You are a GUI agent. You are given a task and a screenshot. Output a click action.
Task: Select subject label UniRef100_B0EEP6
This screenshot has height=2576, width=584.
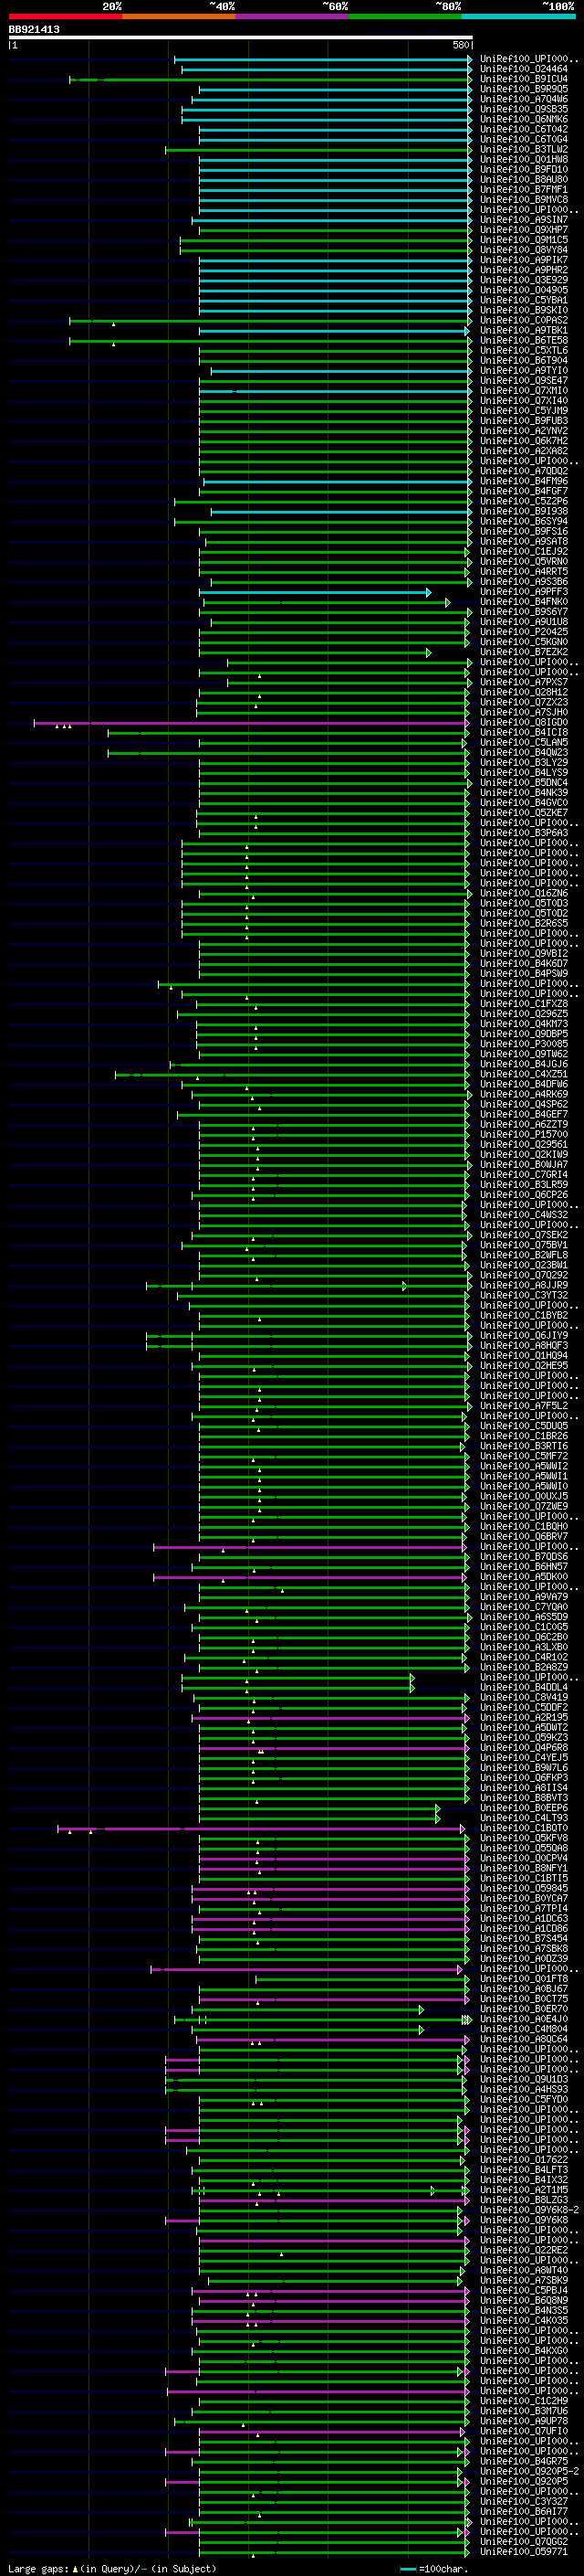pyautogui.click(x=524, y=1808)
